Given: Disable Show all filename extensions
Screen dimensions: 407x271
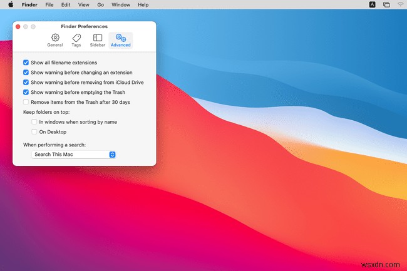Looking at the screenshot, I should (26, 63).
